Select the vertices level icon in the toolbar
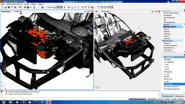 pyautogui.click(x=99, y=7)
